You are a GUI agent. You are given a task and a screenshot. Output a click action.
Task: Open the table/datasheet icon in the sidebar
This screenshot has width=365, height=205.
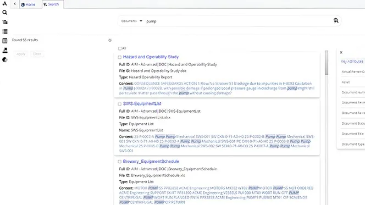click(x=4, y=41)
